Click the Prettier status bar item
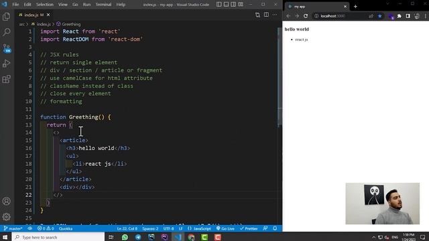429x241 pixels. coord(249,228)
